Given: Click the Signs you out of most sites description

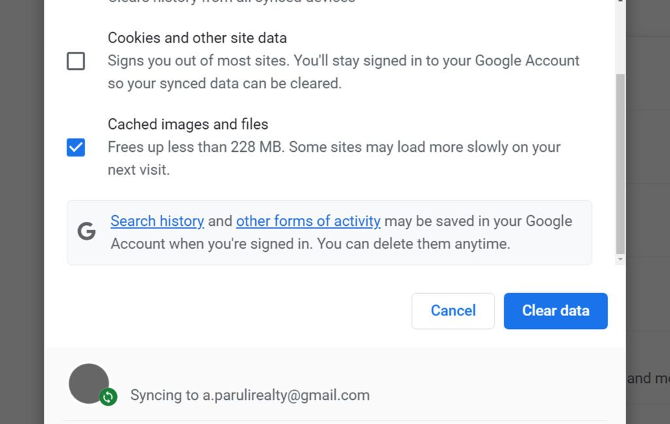Looking at the screenshot, I should pyautogui.click(x=343, y=72).
